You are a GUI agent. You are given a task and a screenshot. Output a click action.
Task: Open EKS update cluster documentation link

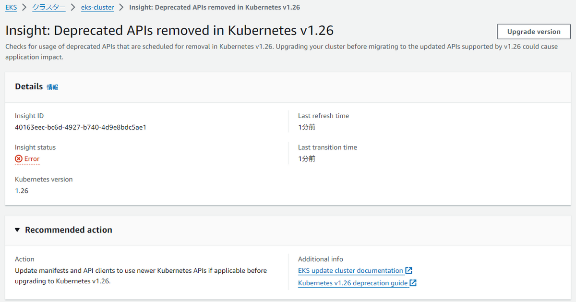pyautogui.click(x=350, y=271)
